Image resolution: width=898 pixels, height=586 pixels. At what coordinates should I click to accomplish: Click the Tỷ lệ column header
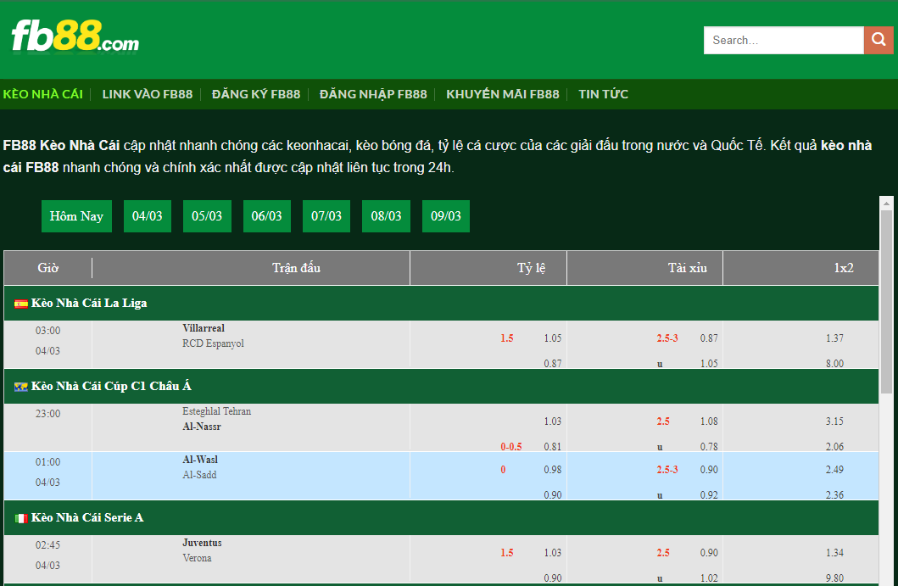coord(531,267)
